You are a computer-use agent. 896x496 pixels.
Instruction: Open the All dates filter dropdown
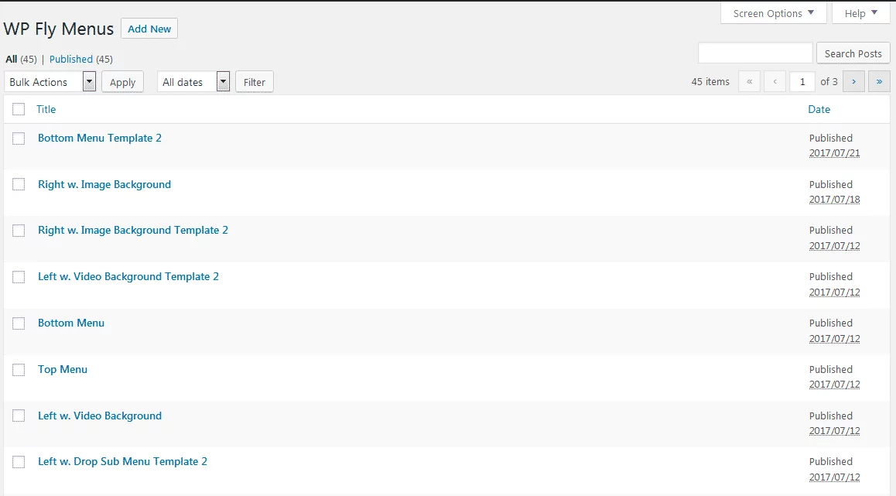[193, 81]
